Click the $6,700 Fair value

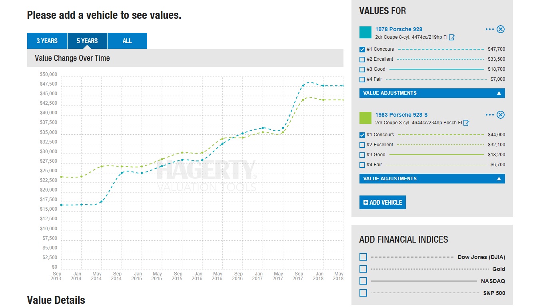point(498,165)
